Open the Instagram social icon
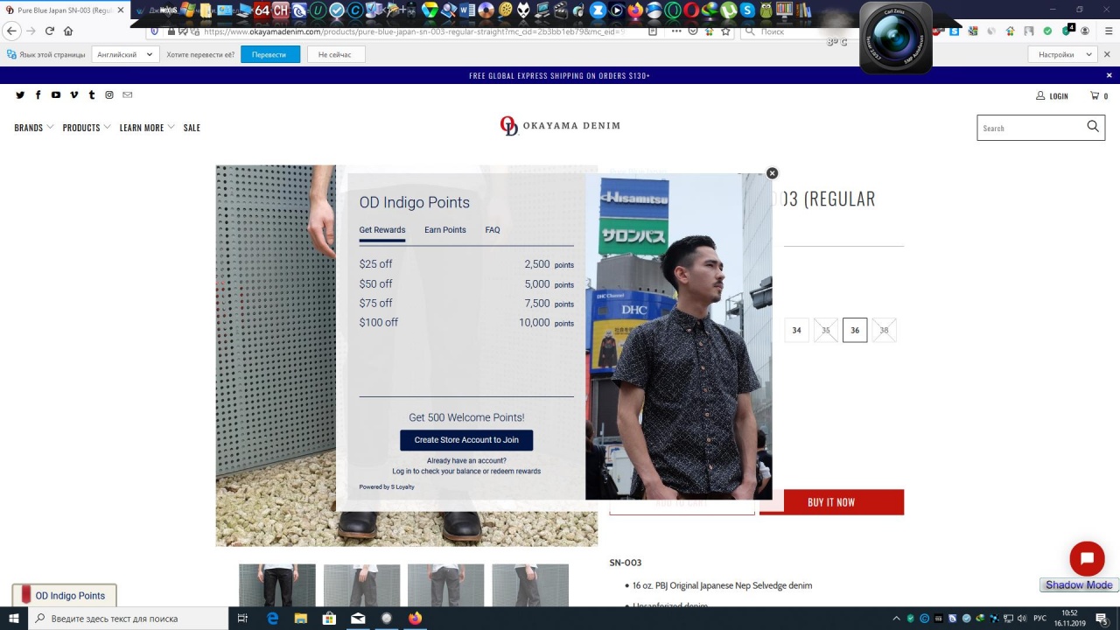The width and height of the screenshot is (1120, 630). pyautogui.click(x=109, y=95)
